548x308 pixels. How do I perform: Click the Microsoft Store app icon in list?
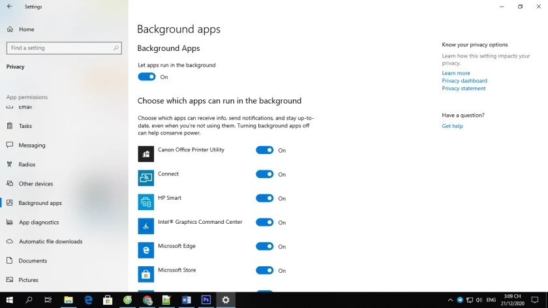[x=145, y=275]
